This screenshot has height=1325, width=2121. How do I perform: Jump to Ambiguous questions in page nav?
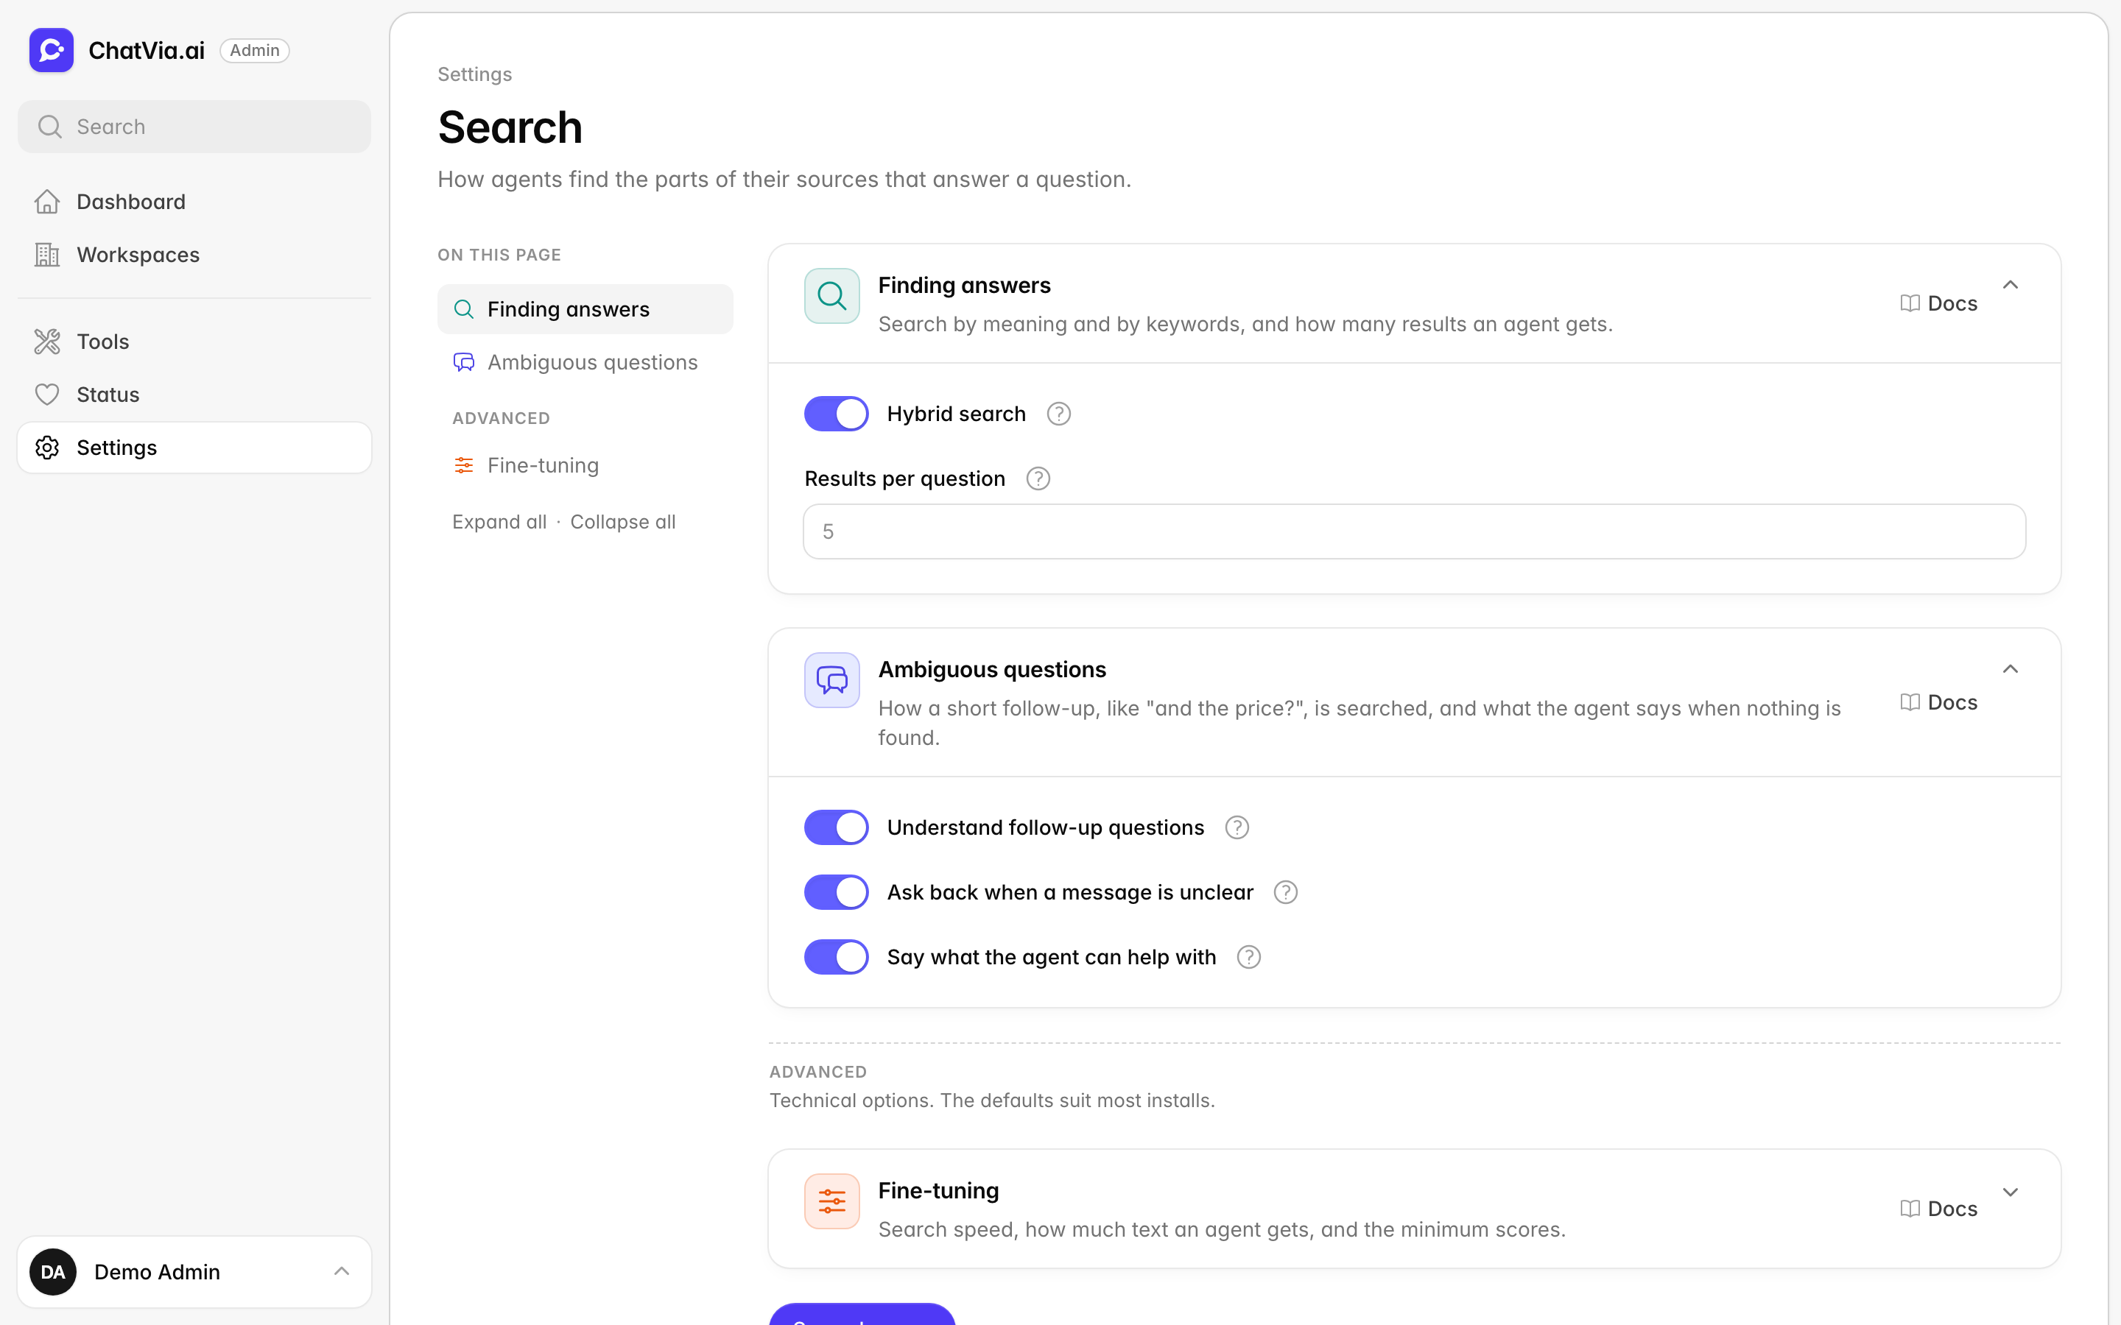pos(585,362)
